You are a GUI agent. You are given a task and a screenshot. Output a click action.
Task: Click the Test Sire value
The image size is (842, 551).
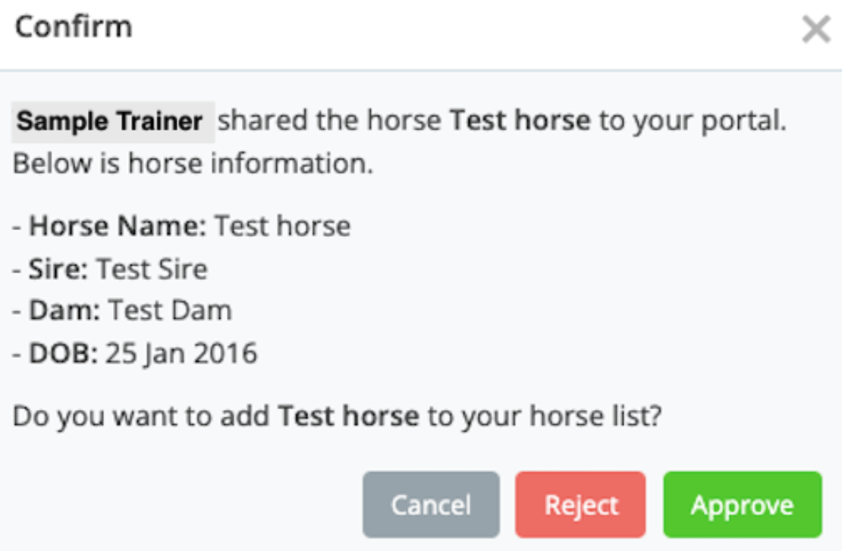(x=152, y=269)
